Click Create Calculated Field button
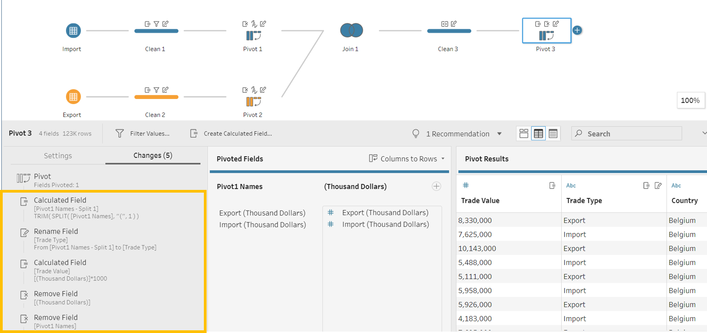Image resolution: width=707 pixels, height=333 pixels. 231,134
